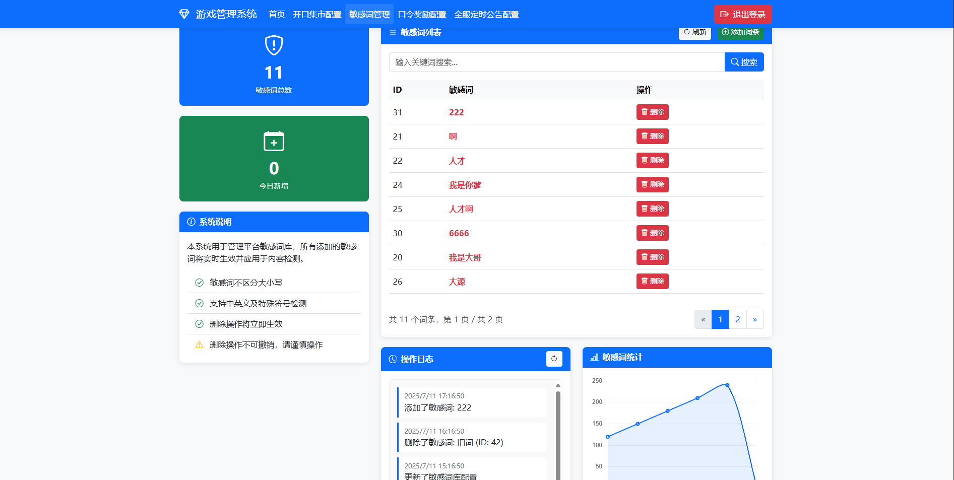Switch to 开口集市配置 page
The width and height of the screenshot is (954, 480).
coord(316,14)
